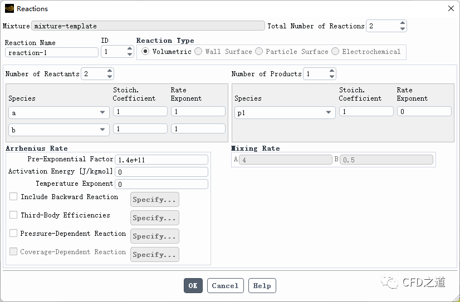The image size is (460, 302).
Task: Open the product species p1 dropdown
Action: click(x=284, y=112)
